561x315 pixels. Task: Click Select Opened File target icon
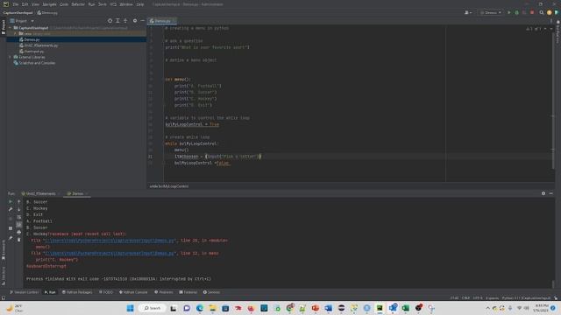(110, 21)
